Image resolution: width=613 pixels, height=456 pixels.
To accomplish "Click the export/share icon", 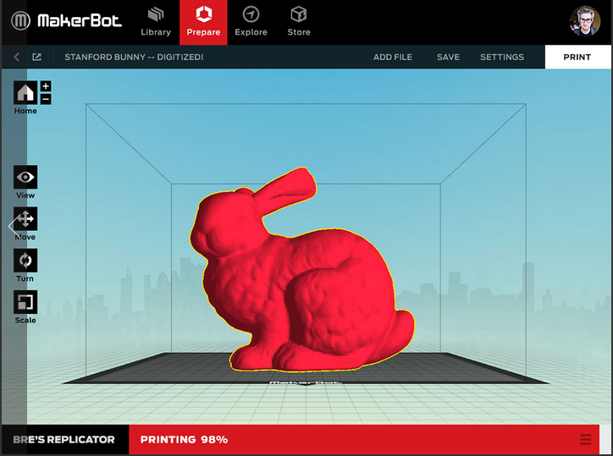I will point(36,57).
